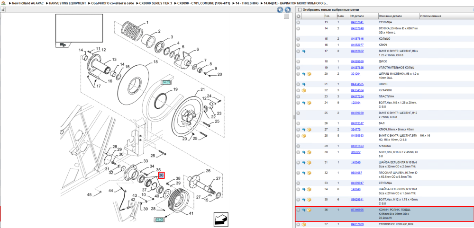474x228 pixels.
Task: Click the box icon in row 31
Action: [x=309, y=163]
